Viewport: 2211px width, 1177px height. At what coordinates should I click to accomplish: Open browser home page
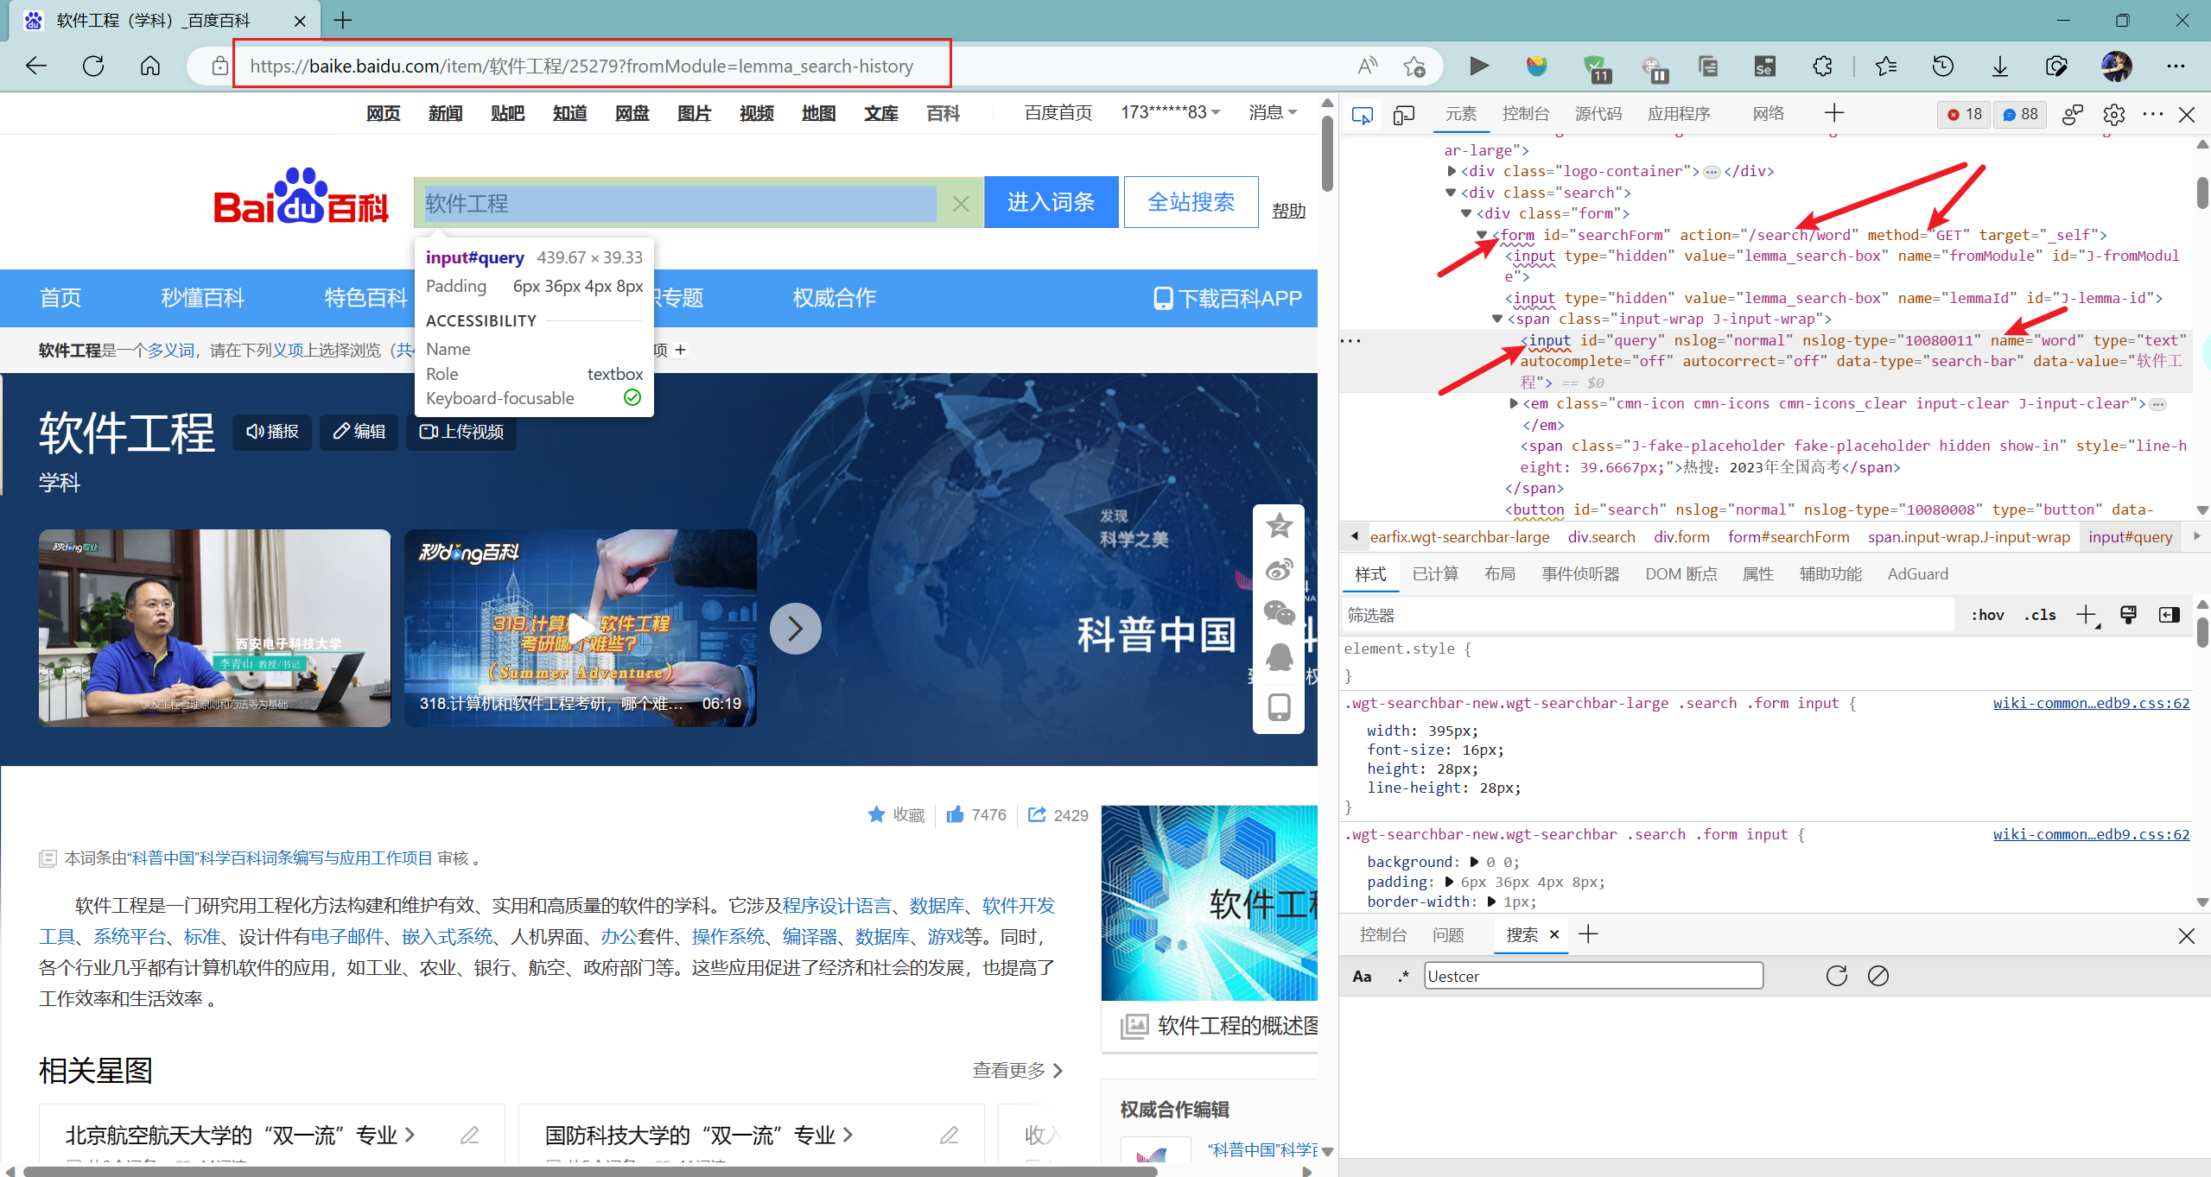point(150,66)
